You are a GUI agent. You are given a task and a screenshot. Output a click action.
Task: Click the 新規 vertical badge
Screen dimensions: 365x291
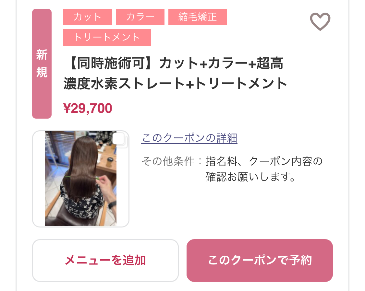click(42, 64)
